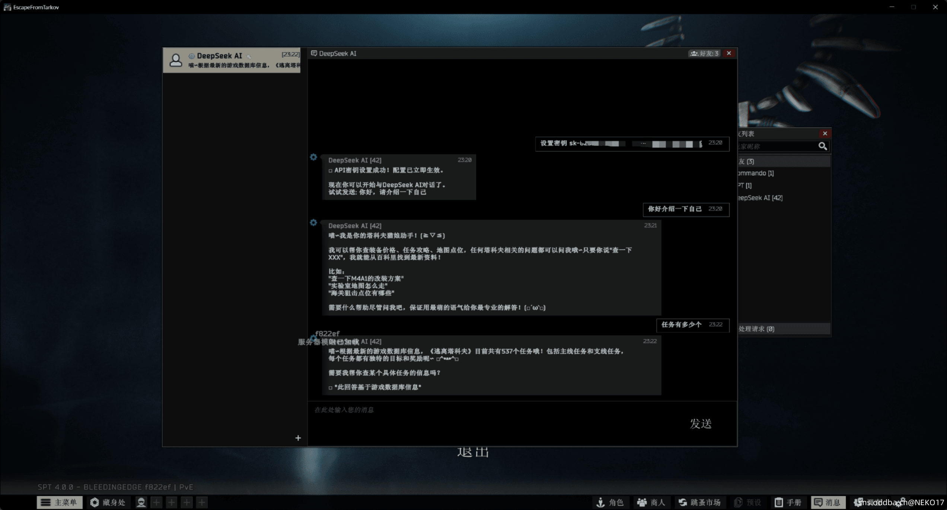
Task: Select Commando [1] in the friends list
Action: (756, 173)
